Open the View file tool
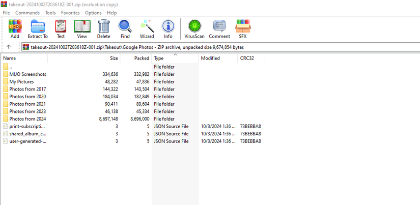This screenshot has width=420, height=205. click(x=82, y=26)
